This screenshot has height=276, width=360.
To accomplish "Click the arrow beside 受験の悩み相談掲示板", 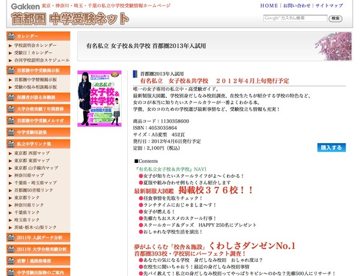I will point(10,87).
